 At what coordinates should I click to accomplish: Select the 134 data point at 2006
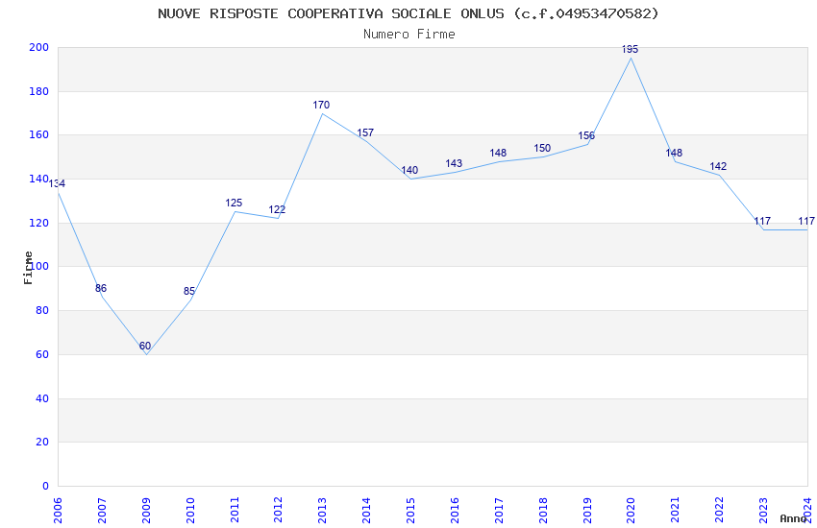pos(57,183)
